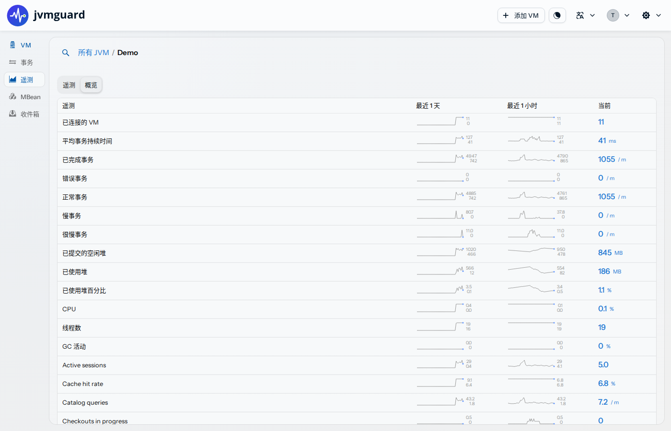This screenshot has width=671, height=431.
Task: Open the 线程数 row
Action: [357, 328]
